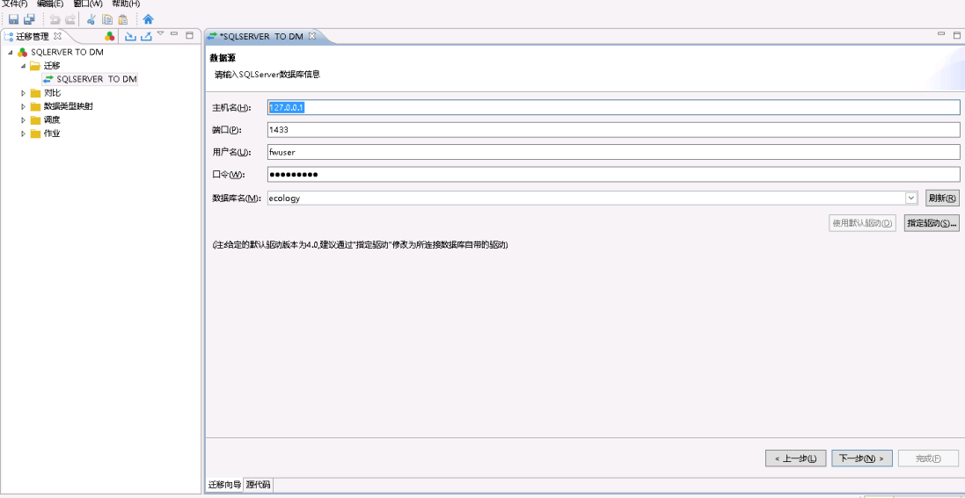Viewport: 965px width, 498px height.
Task: Select the *SQLSERVER TO DM editor tab
Action: tap(261, 36)
